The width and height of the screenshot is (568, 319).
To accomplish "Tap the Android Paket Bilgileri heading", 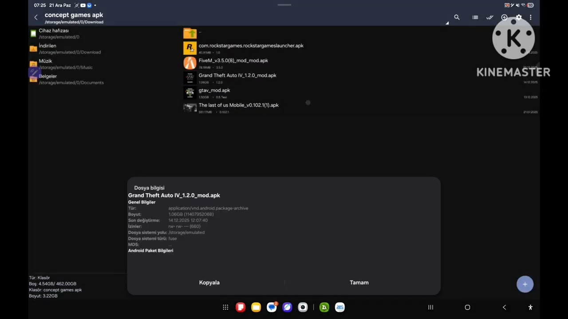I will [x=150, y=251].
